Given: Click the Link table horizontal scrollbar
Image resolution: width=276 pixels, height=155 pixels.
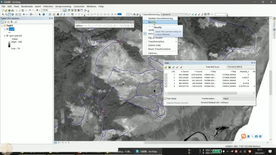Looking at the screenshot, I should [202, 93].
